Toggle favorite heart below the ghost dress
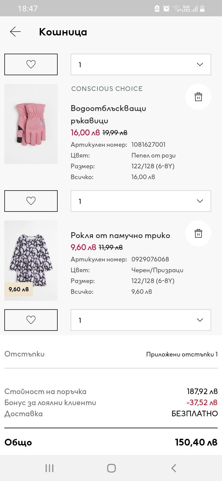The image size is (222, 481). [31, 320]
